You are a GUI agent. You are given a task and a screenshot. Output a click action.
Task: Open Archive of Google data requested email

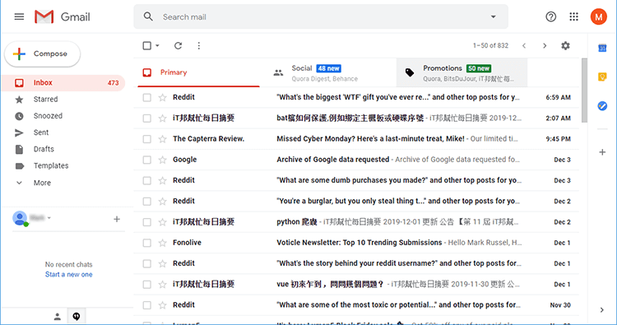tap(356, 160)
